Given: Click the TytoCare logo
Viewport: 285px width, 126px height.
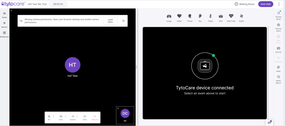Looking at the screenshot, I should pyautogui.click(x=13, y=4).
